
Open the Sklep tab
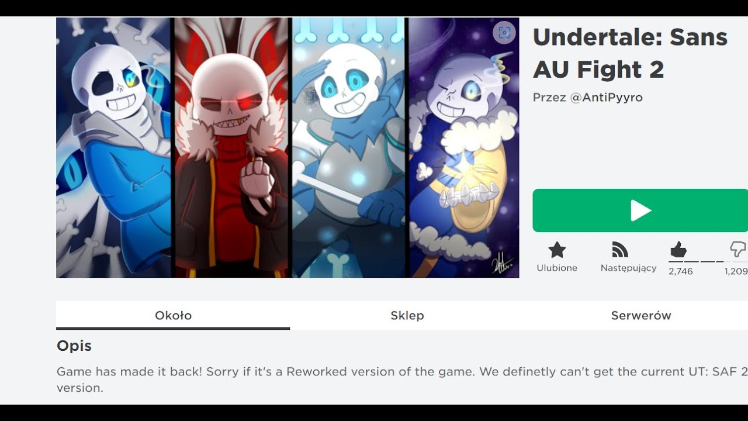(407, 315)
